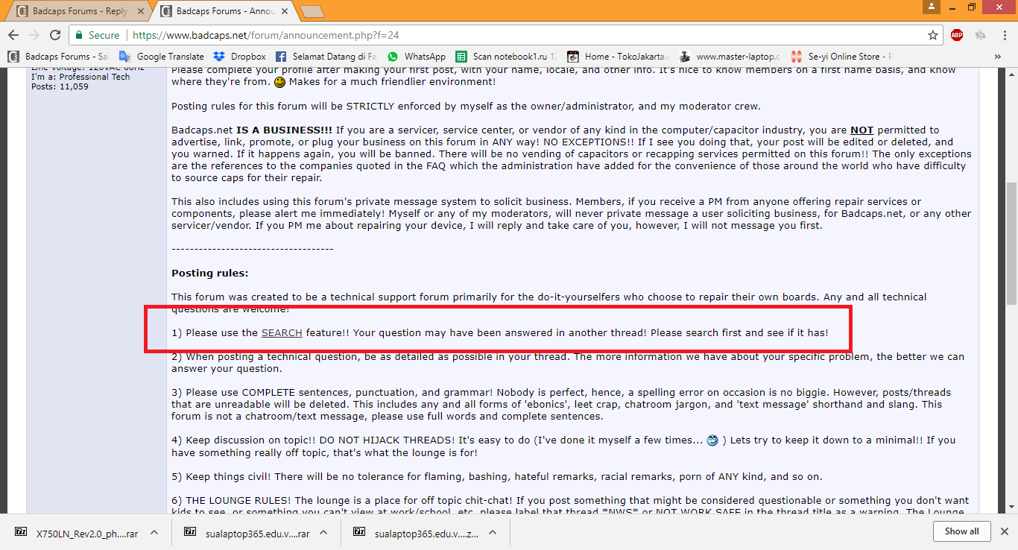Switch to the 'Badcaps Forums - Reply' tab
Screen dimensions: 1018x550
80,11
